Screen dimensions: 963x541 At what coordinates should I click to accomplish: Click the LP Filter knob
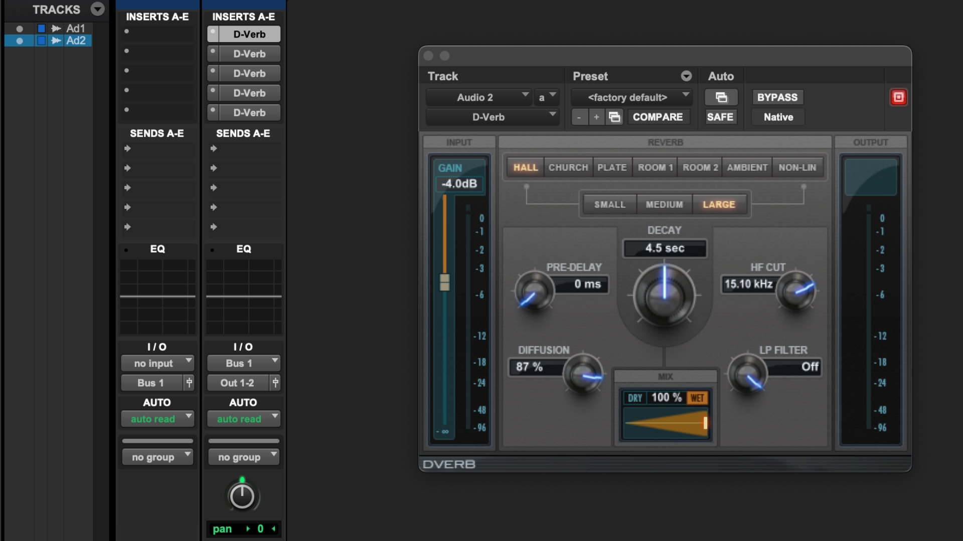coord(747,374)
